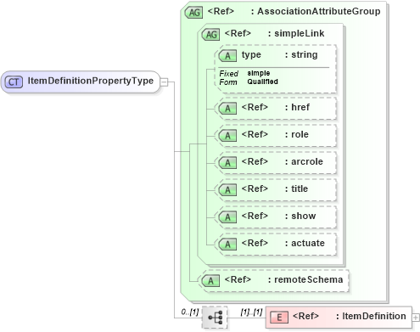Image resolution: width=420 pixels, height=332 pixels.
Task: Click the A icon of role attribute
Action: pyautogui.click(x=227, y=136)
